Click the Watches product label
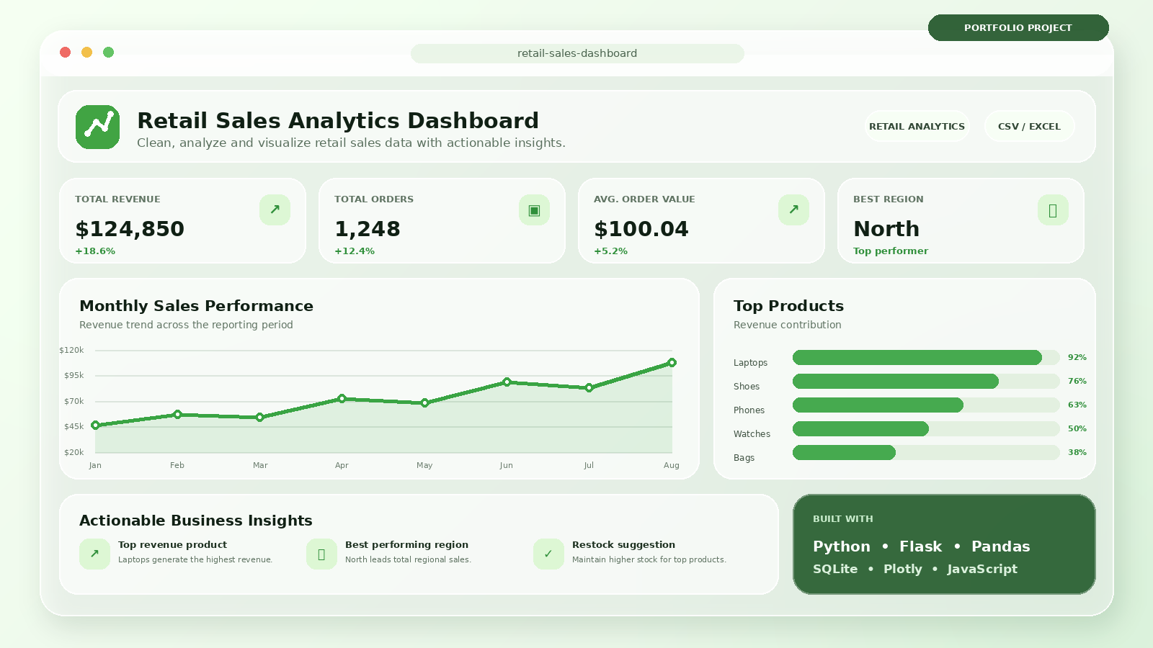This screenshot has height=648, width=1153. pyautogui.click(x=752, y=434)
